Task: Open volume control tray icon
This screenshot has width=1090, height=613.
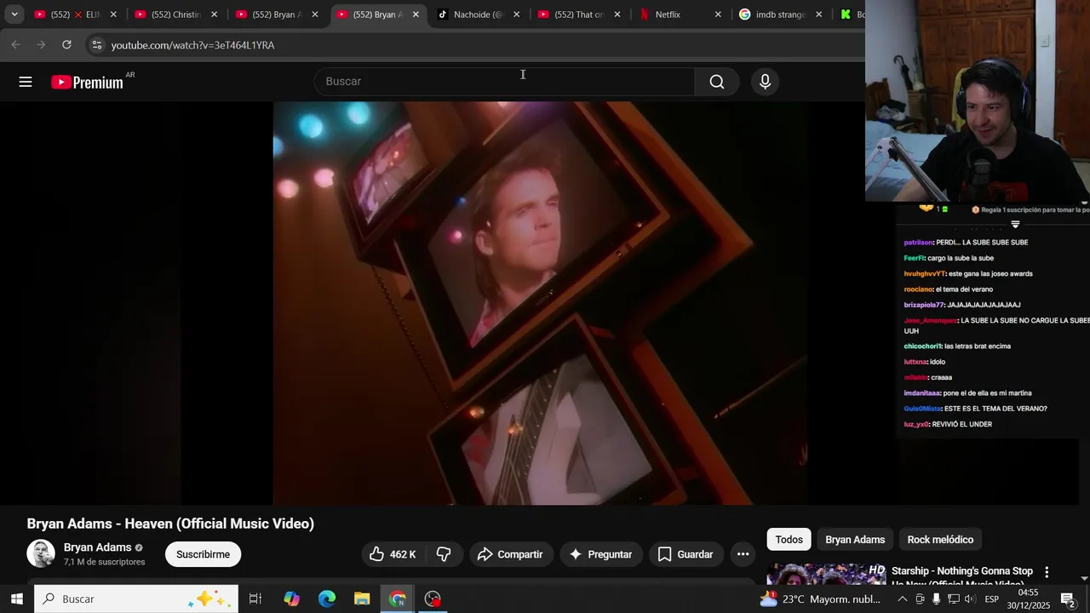Action: click(x=969, y=599)
